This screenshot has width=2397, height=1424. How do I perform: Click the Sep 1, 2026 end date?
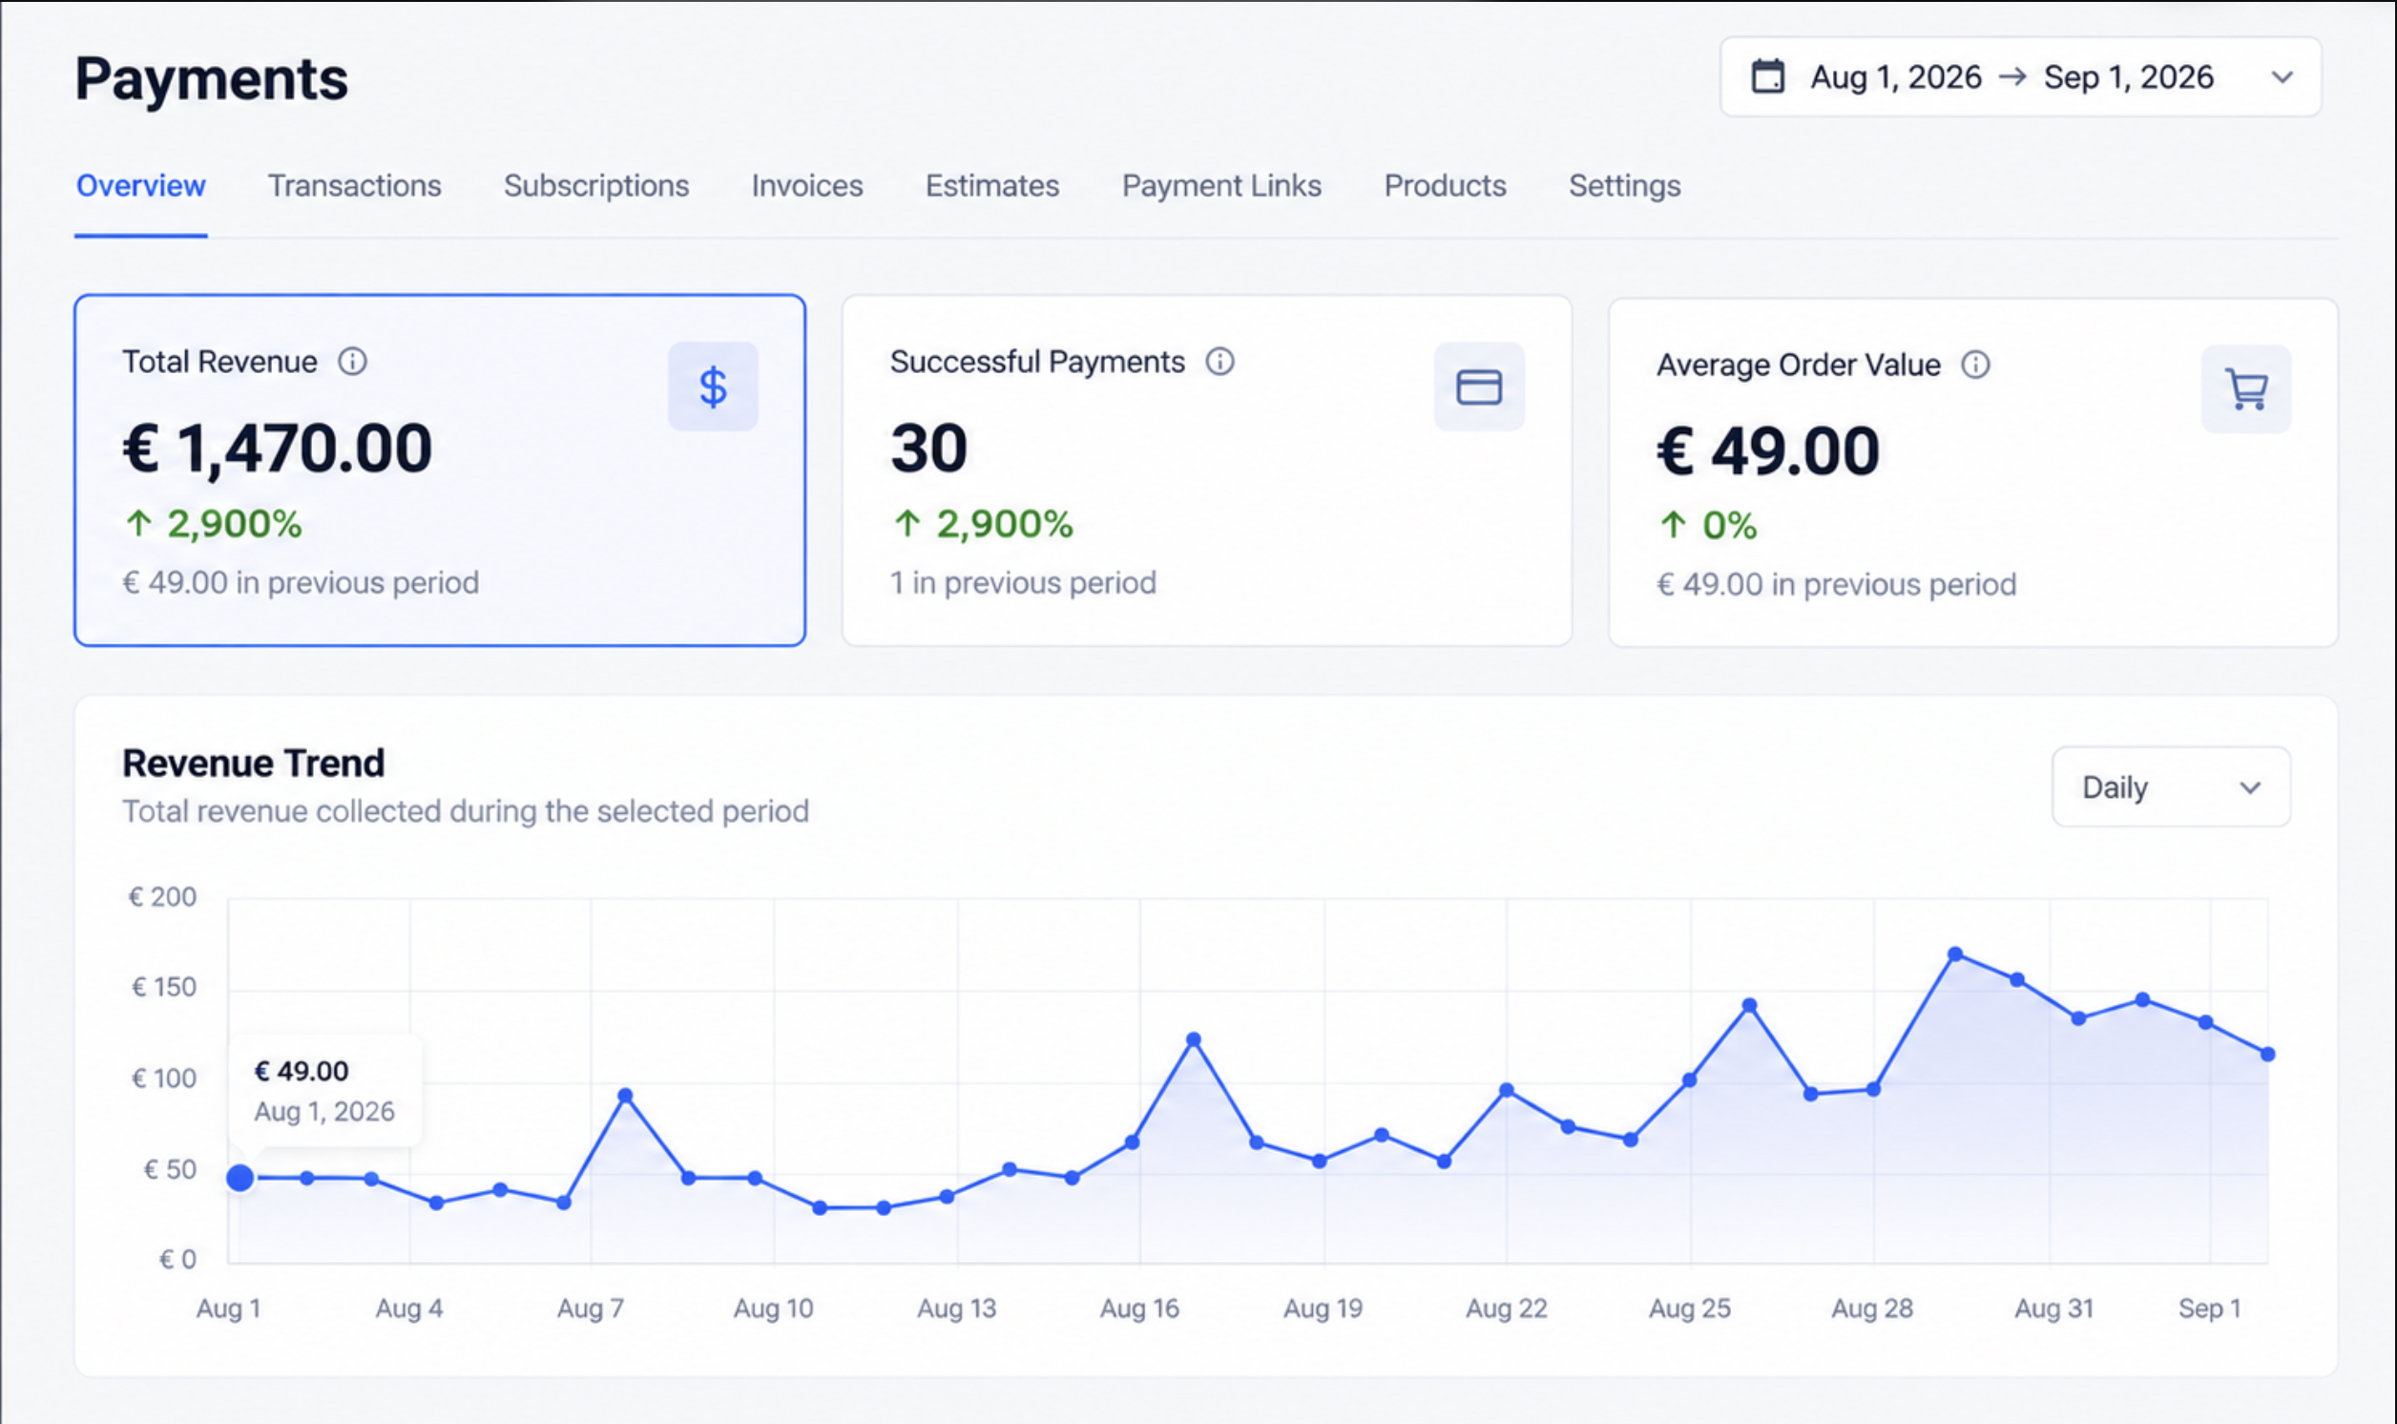[x=2129, y=76]
